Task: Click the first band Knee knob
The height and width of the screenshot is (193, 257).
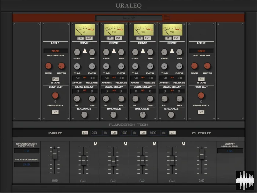Action: (x=77, y=52)
